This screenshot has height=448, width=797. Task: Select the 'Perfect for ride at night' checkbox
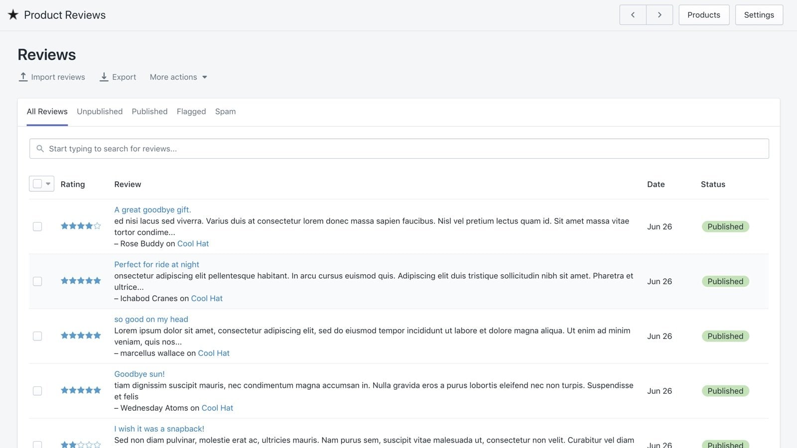click(x=37, y=281)
